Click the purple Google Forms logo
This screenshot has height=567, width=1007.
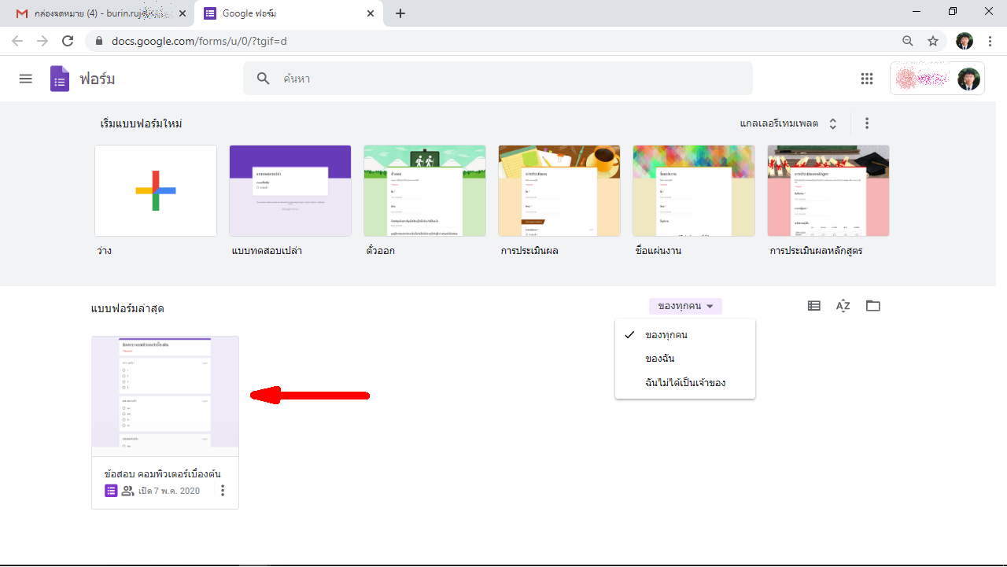point(60,79)
